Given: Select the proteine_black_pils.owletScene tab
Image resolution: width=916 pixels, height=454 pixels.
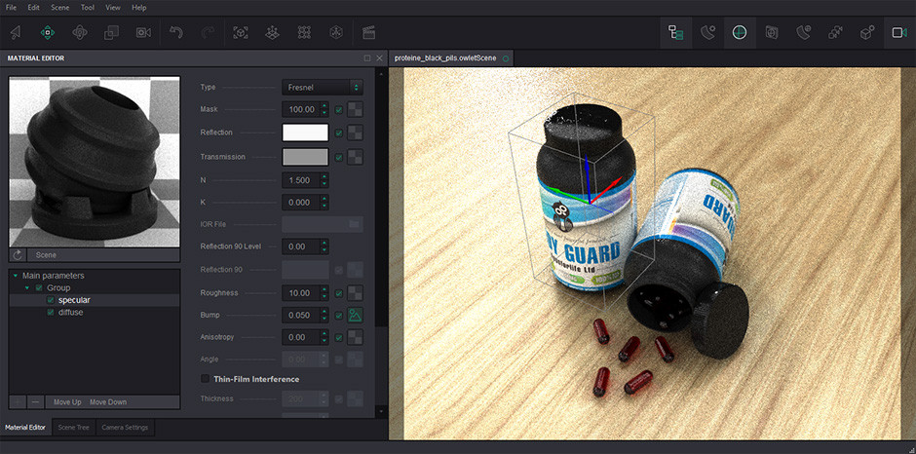Looking at the screenshot, I should [451, 57].
